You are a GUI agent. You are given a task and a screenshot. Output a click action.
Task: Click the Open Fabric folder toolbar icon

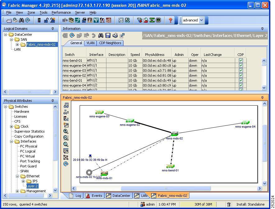(x=9, y=20)
